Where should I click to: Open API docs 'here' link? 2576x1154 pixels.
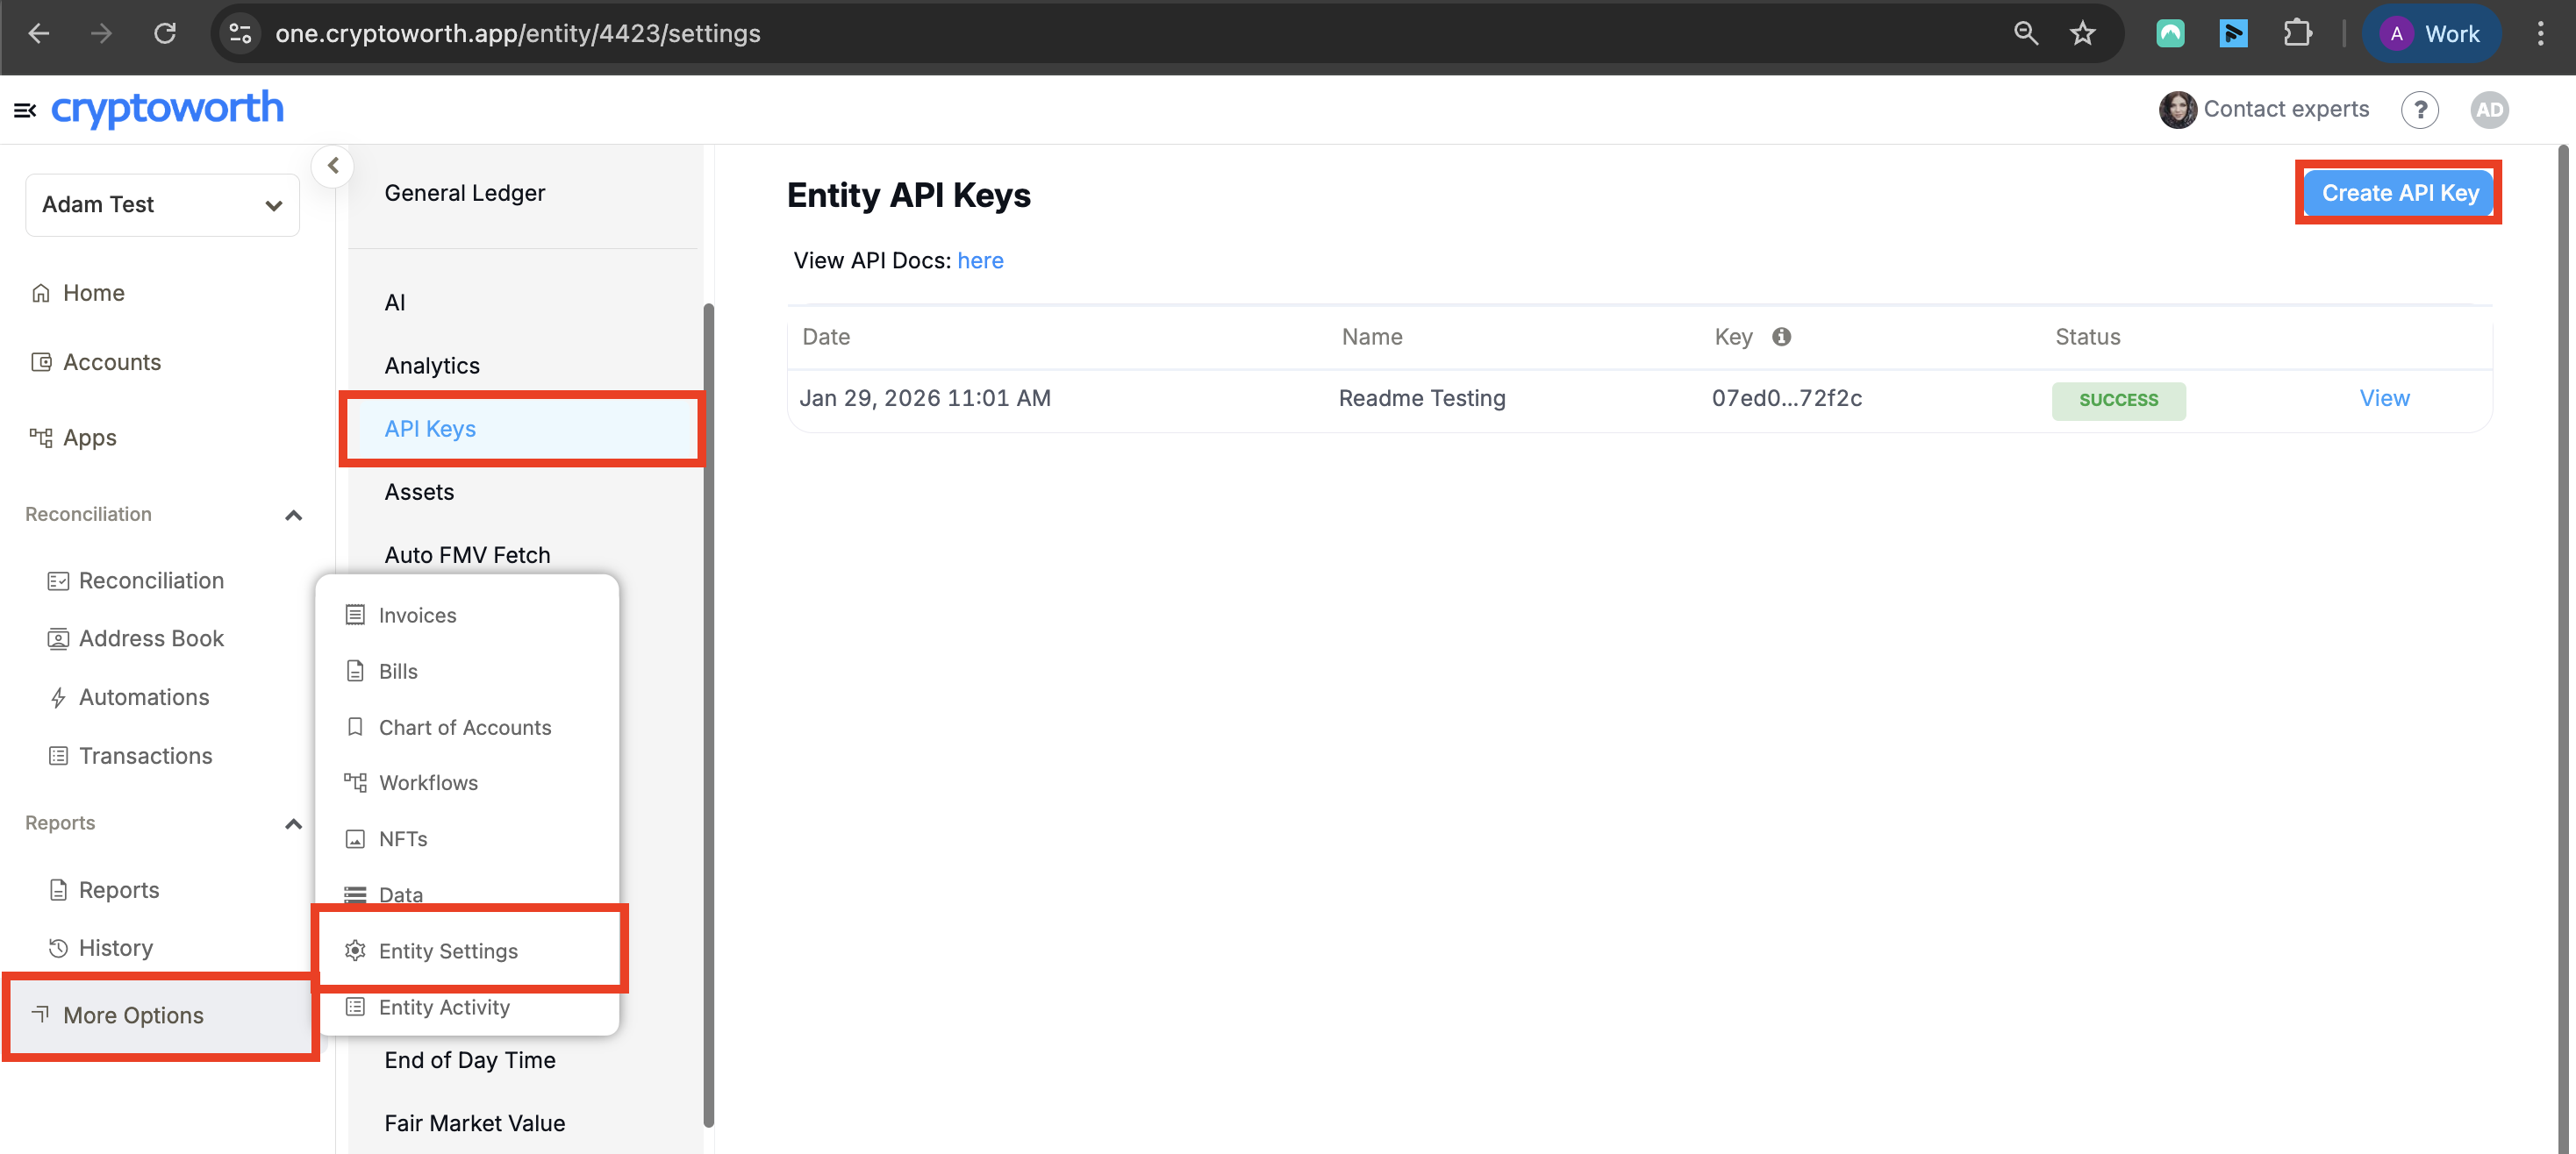[979, 260]
